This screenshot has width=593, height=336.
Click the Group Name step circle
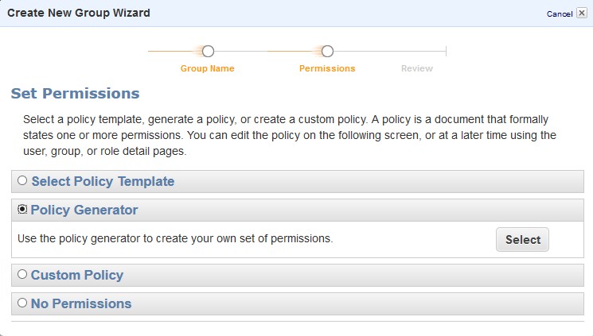[208, 51]
